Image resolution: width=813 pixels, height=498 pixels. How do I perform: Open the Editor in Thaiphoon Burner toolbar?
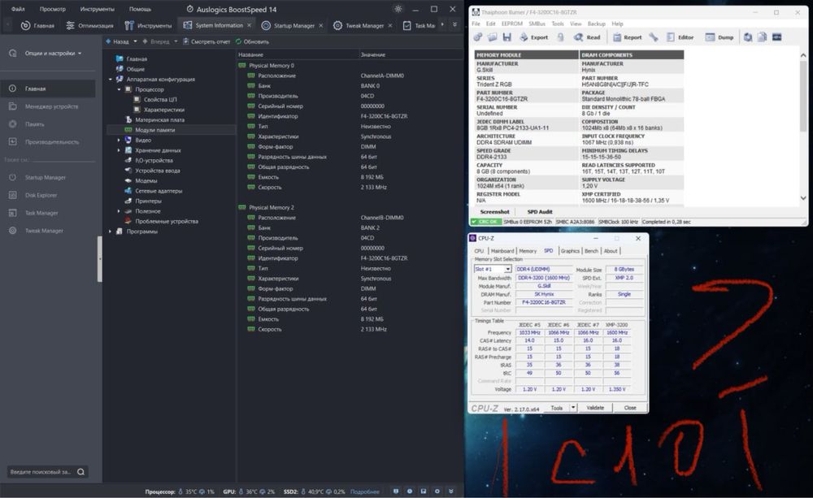click(680, 37)
